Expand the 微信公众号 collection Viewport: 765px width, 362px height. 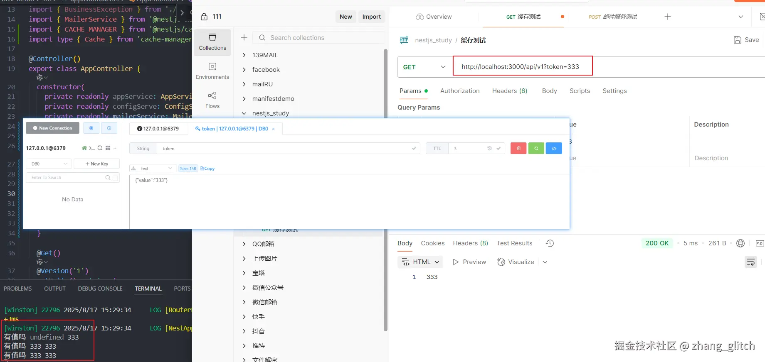[244, 288]
